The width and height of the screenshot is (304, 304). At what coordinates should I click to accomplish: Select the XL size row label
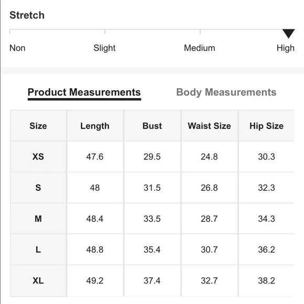pos(38,280)
